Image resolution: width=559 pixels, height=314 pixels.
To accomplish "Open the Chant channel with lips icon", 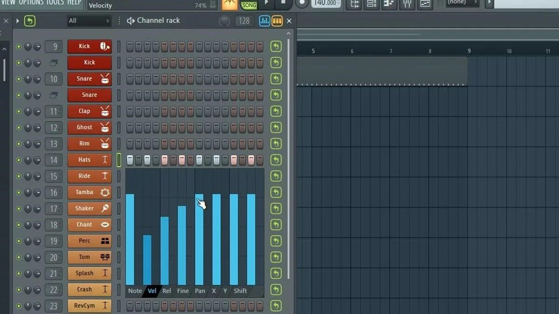I will [x=89, y=225].
